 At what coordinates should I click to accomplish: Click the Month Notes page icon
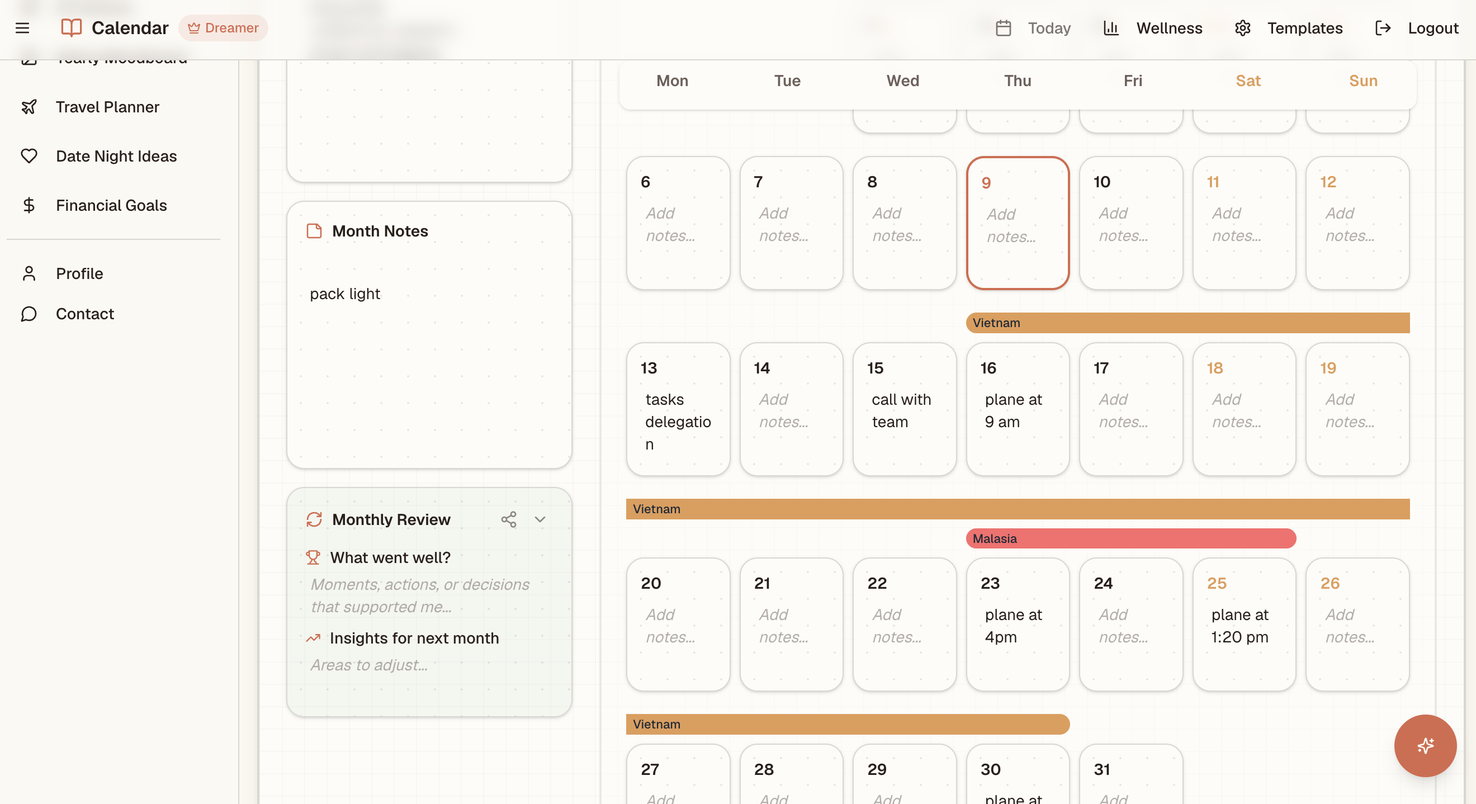314,231
